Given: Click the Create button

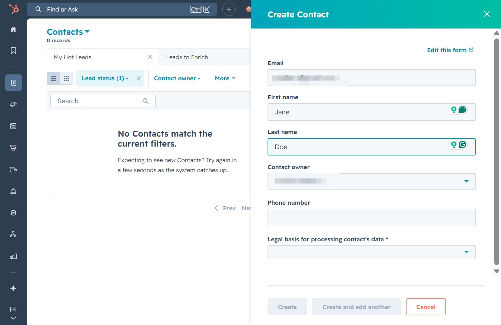Looking at the screenshot, I should (x=287, y=307).
